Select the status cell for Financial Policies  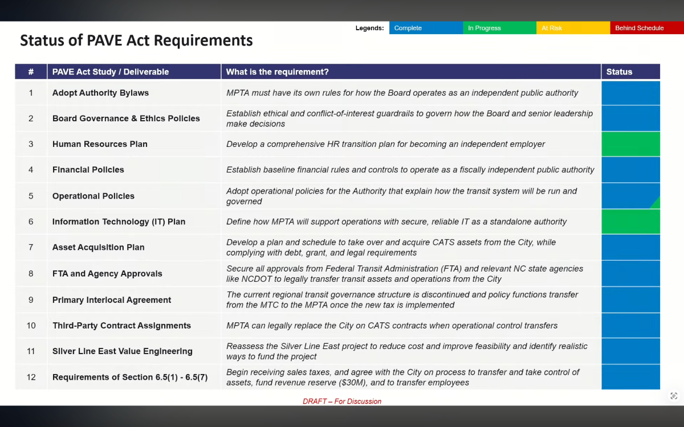[x=630, y=170]
